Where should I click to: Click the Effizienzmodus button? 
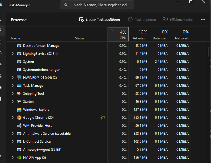[x=178, y=20]
